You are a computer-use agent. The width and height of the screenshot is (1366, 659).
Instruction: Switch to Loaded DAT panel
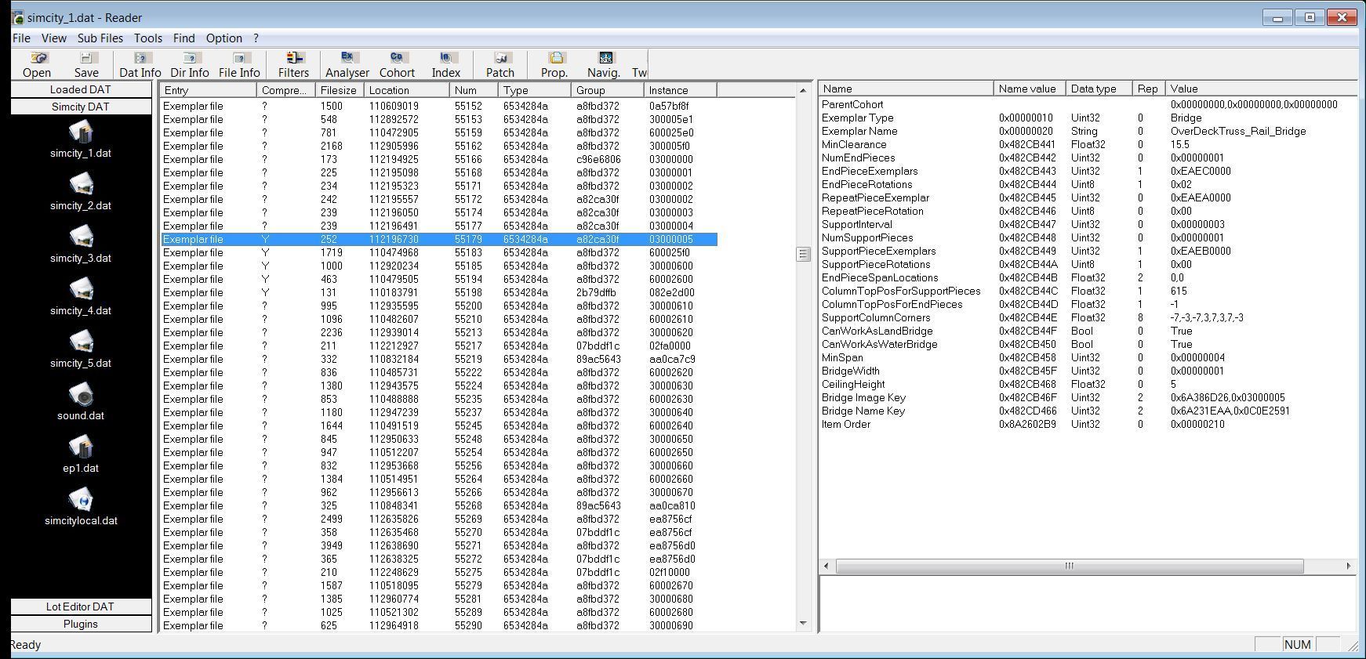[x=81, y=89]
